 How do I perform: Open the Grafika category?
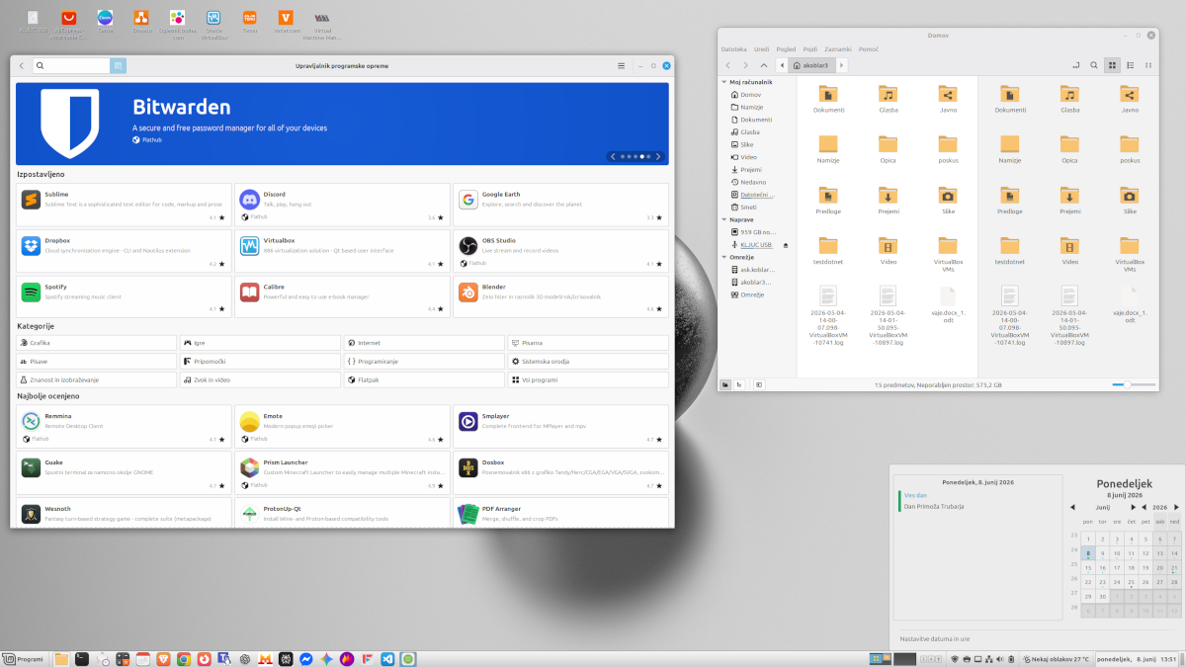click(x=97, y=343)
